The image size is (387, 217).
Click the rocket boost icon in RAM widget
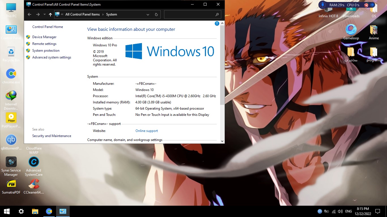pos(323,5)
